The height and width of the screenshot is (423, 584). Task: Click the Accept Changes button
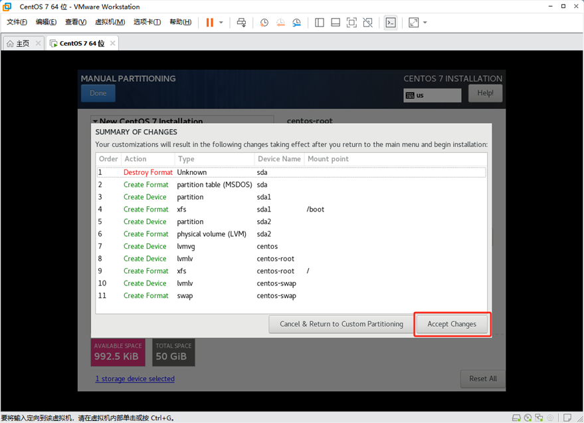click(x=452, y=325)
